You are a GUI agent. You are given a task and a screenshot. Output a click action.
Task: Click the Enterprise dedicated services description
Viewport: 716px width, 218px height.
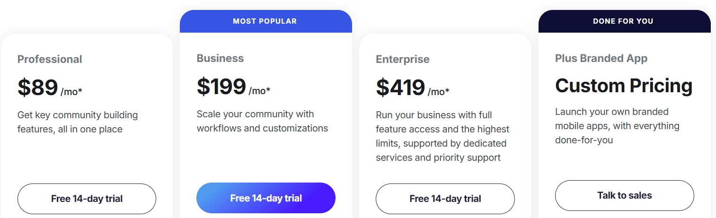441,136
